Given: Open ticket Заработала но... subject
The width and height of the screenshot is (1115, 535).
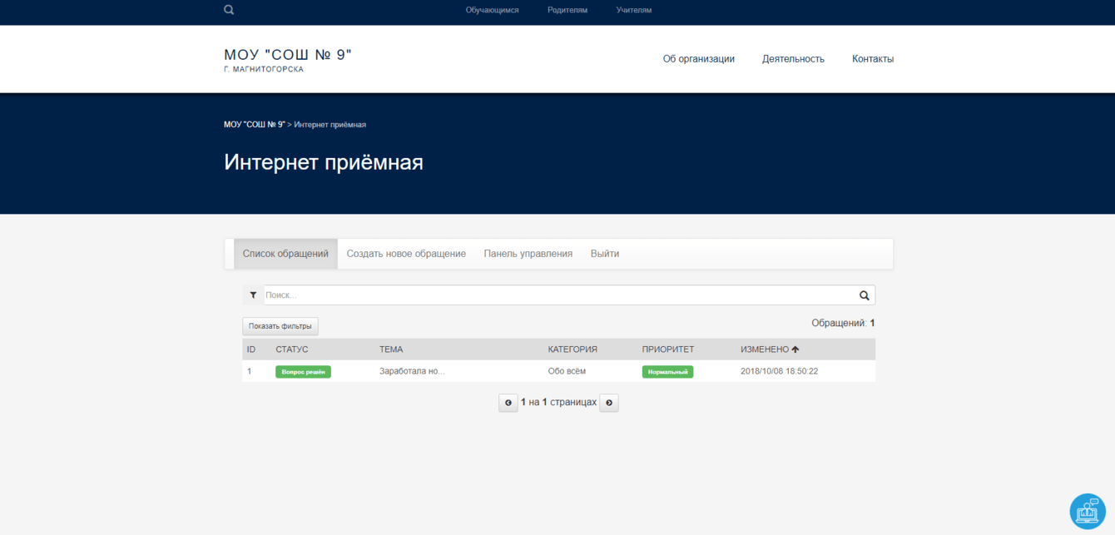Looking at the screenshot, I should (x=412, y=371).
